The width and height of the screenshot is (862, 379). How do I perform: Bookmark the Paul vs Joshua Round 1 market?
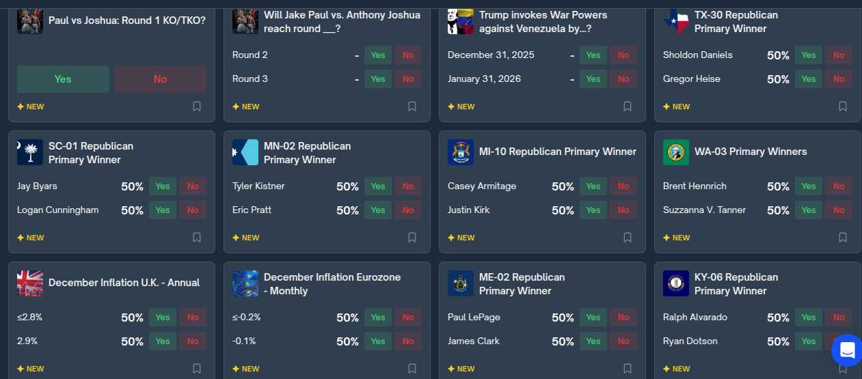pos(197,107)
